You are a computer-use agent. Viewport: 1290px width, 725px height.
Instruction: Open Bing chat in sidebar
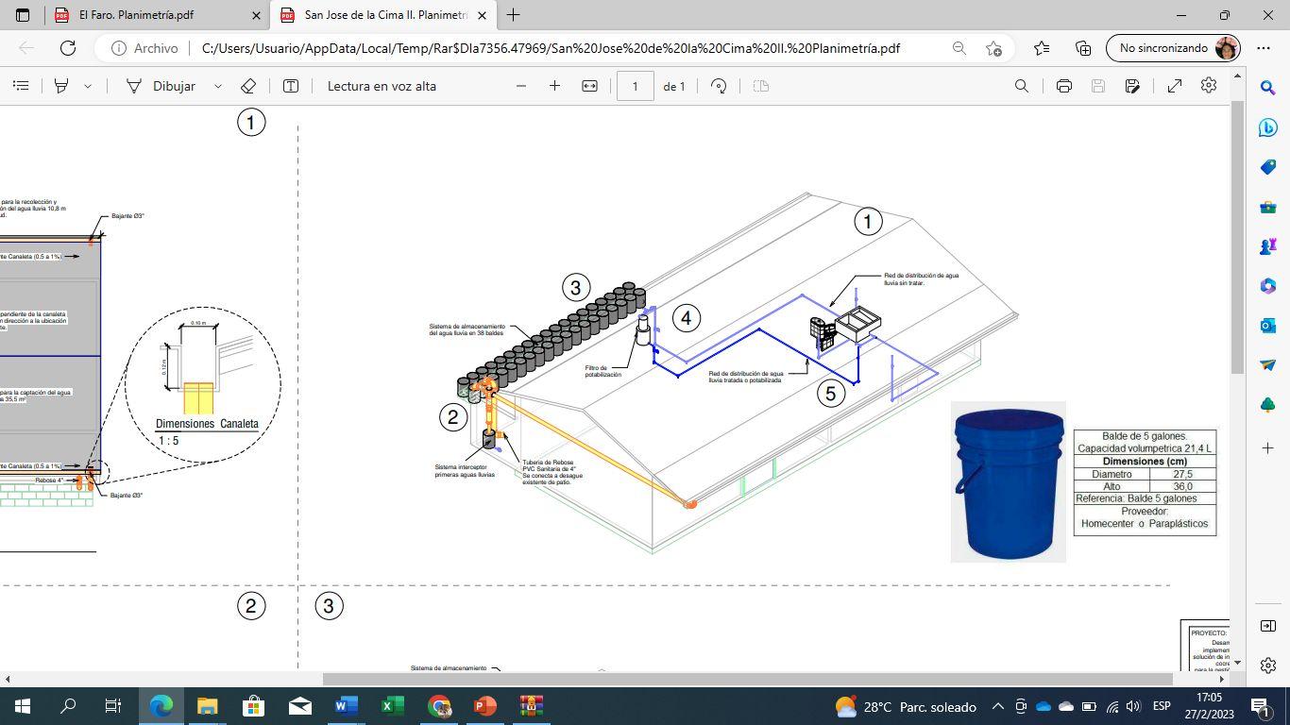click(1268, 126)
